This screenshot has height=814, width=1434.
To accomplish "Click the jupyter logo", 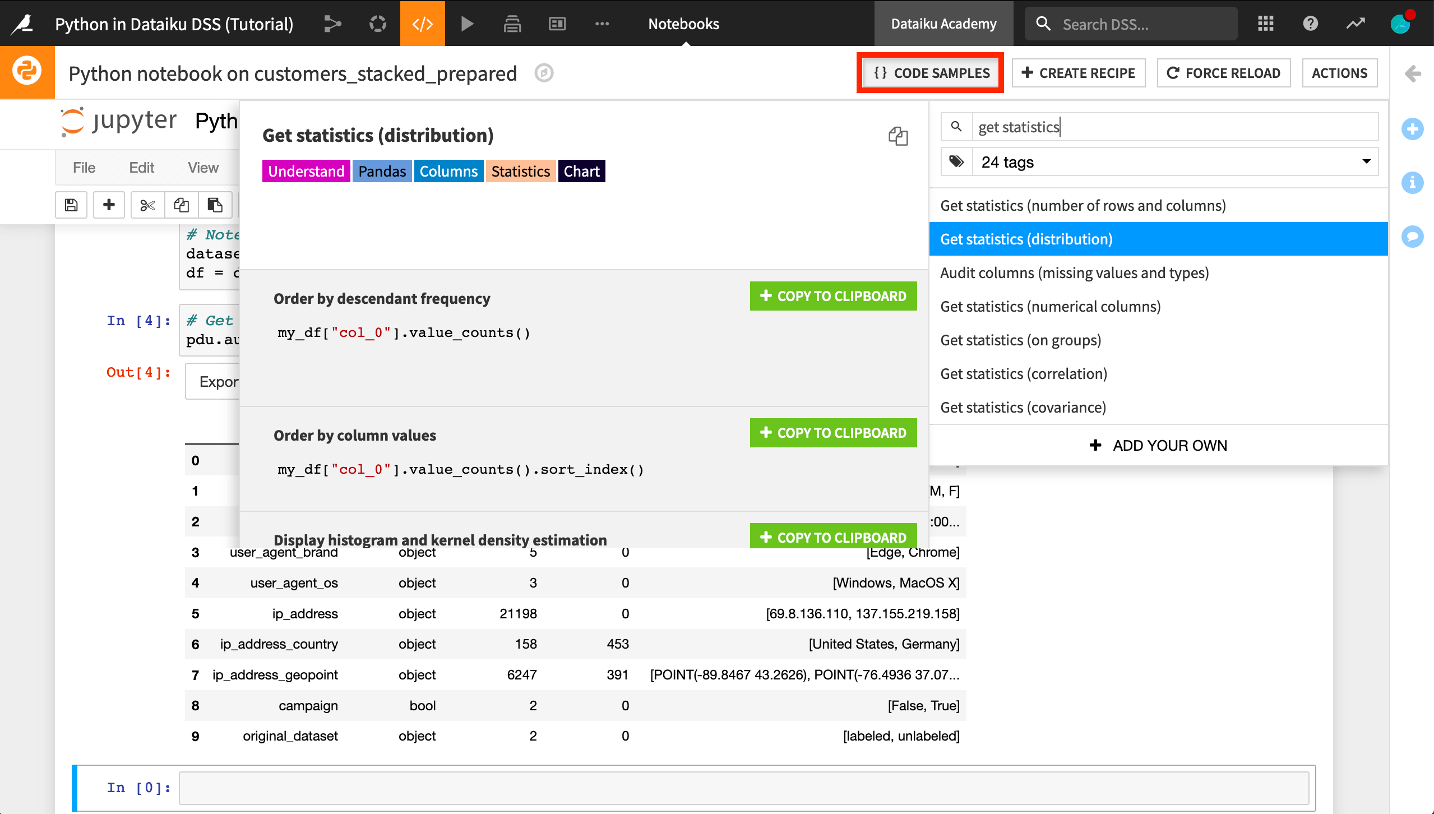I will pos(119,121).
